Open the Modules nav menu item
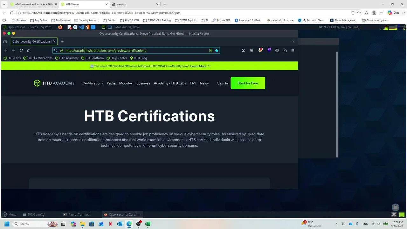 pos(126,83)
